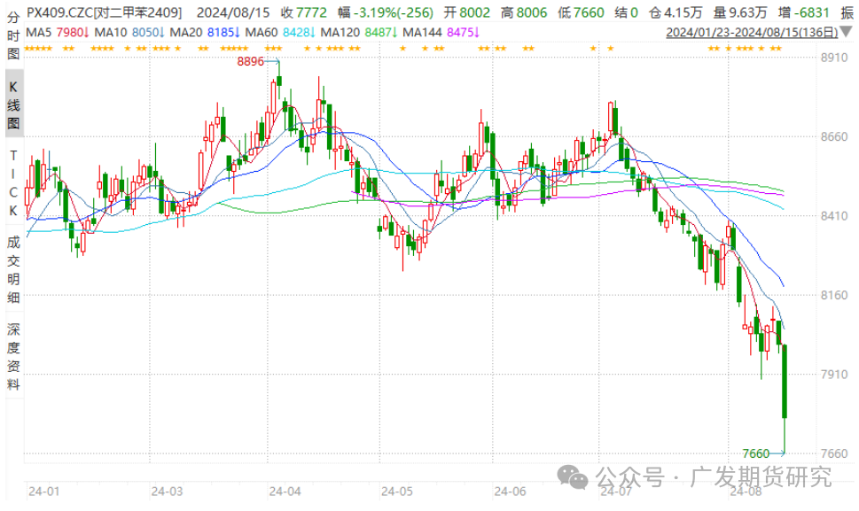The height and width of the screenshot is (511, 859).
Task: Click the 幅 -3.19%(-256) change value
Action: pyautogui.click(x=385, y=12)
